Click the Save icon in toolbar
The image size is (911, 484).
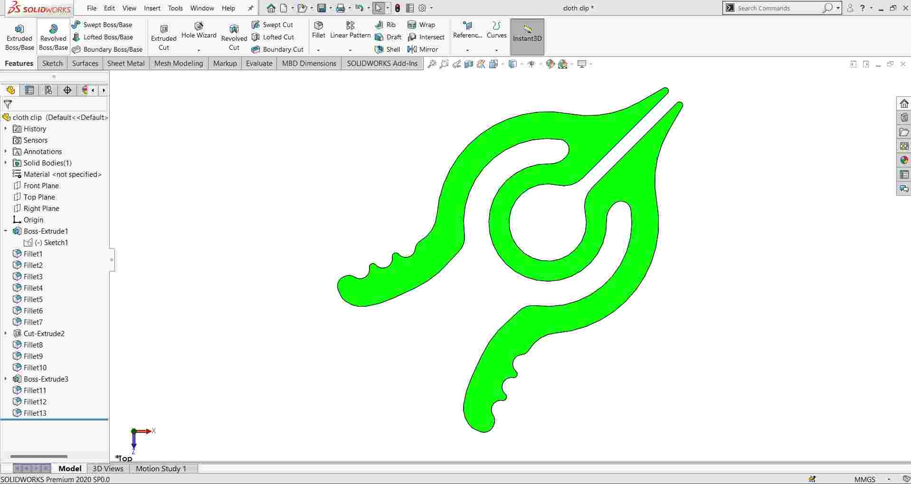(x=322, y=8)
